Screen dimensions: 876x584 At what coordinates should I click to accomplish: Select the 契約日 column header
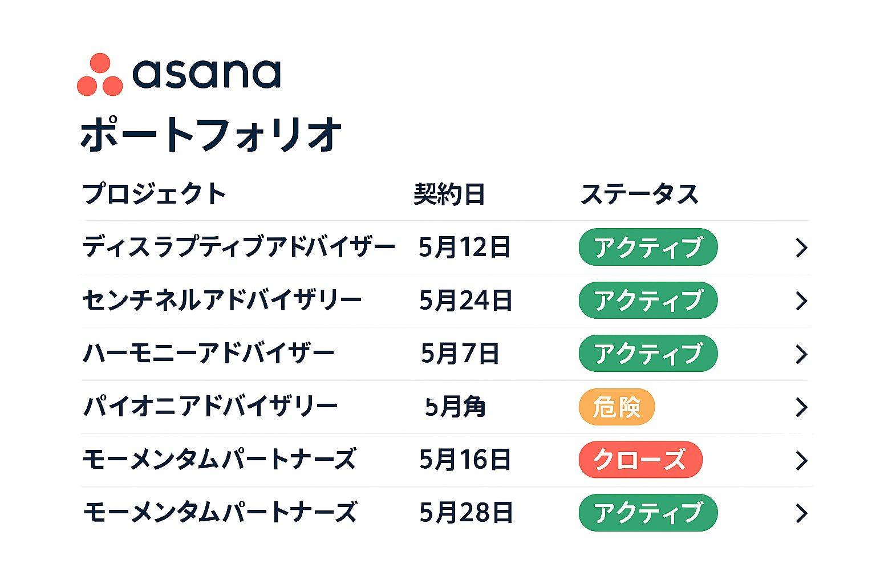coord(449,194)
